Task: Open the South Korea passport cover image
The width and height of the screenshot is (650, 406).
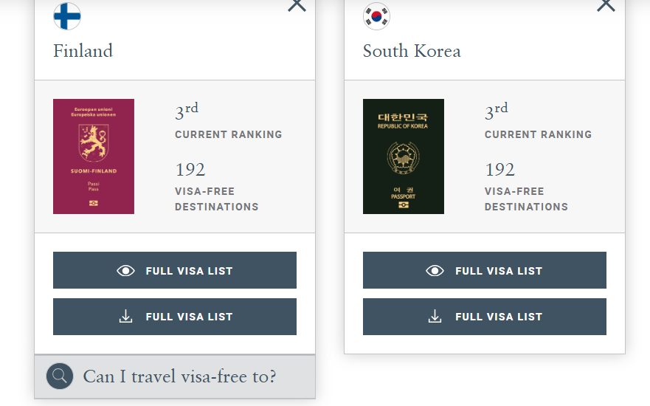Action: (404, 156)
